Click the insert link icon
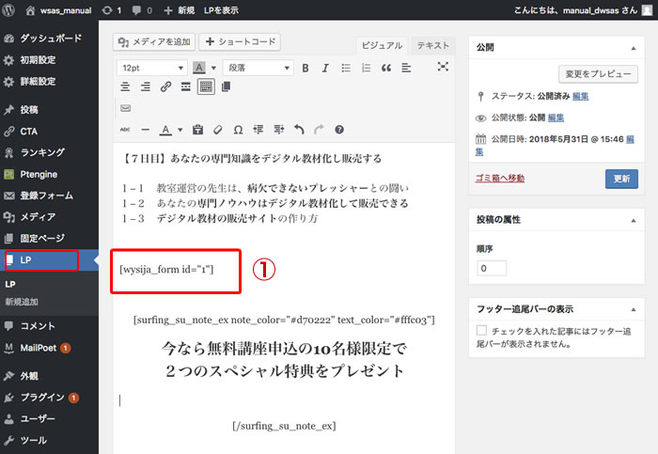658x454 pixels. tap(165, 87)
